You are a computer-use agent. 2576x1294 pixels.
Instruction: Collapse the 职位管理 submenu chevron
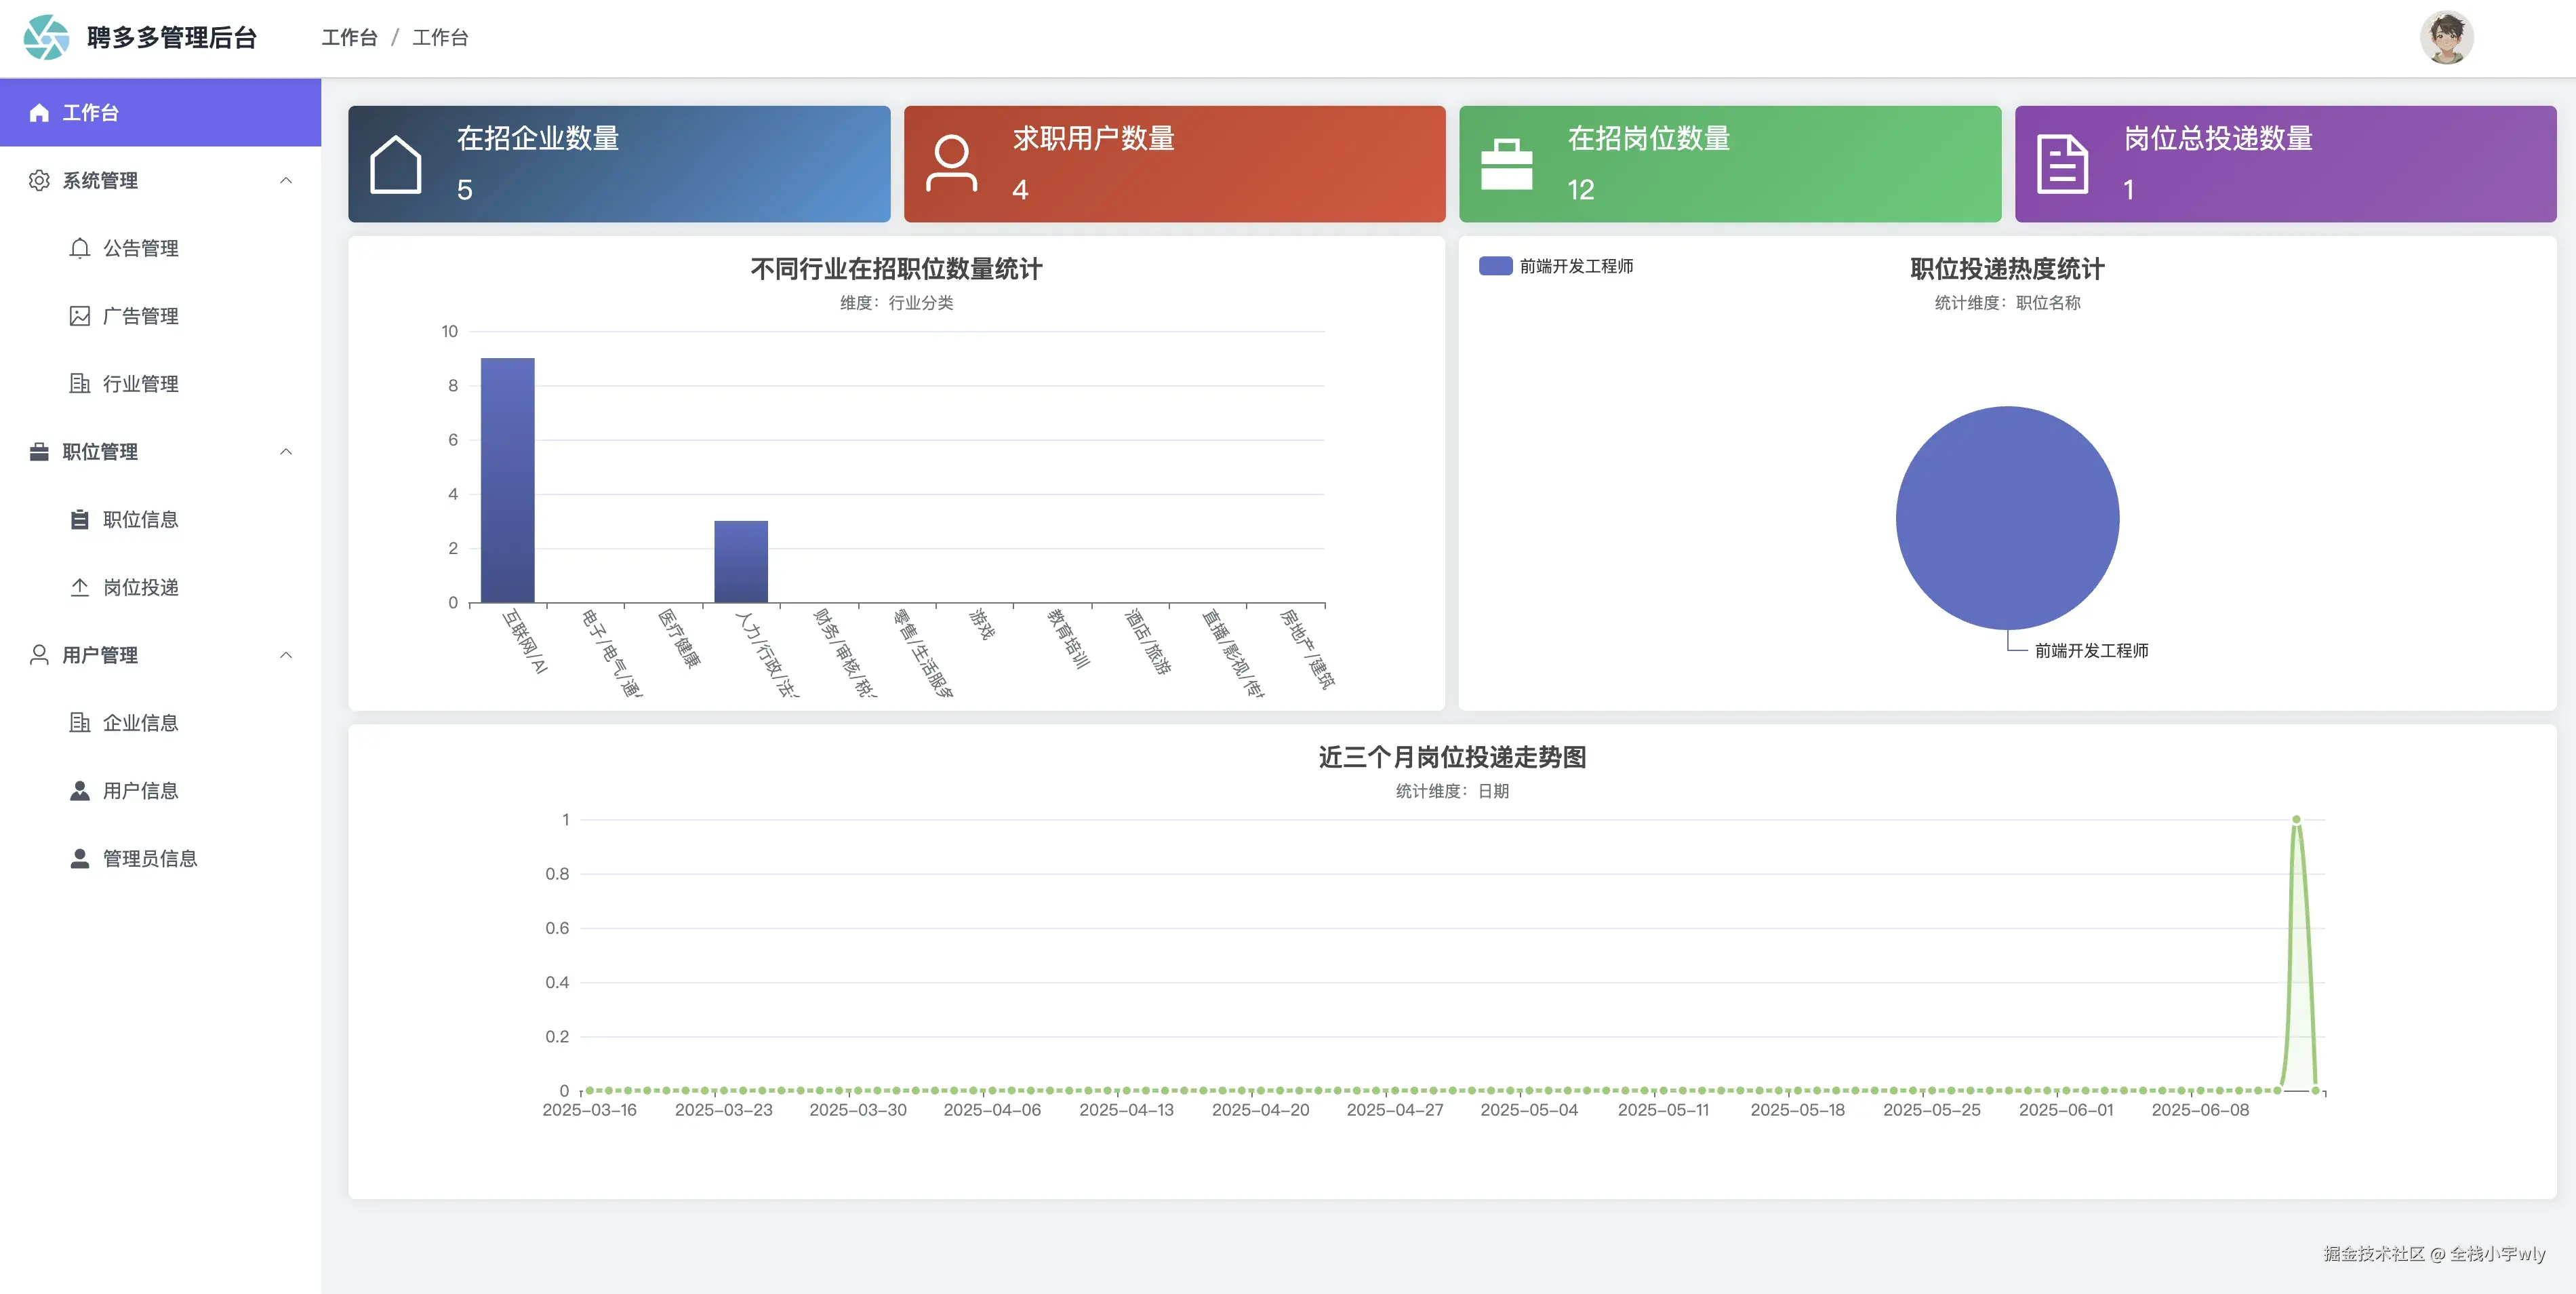tap(286, 452)
